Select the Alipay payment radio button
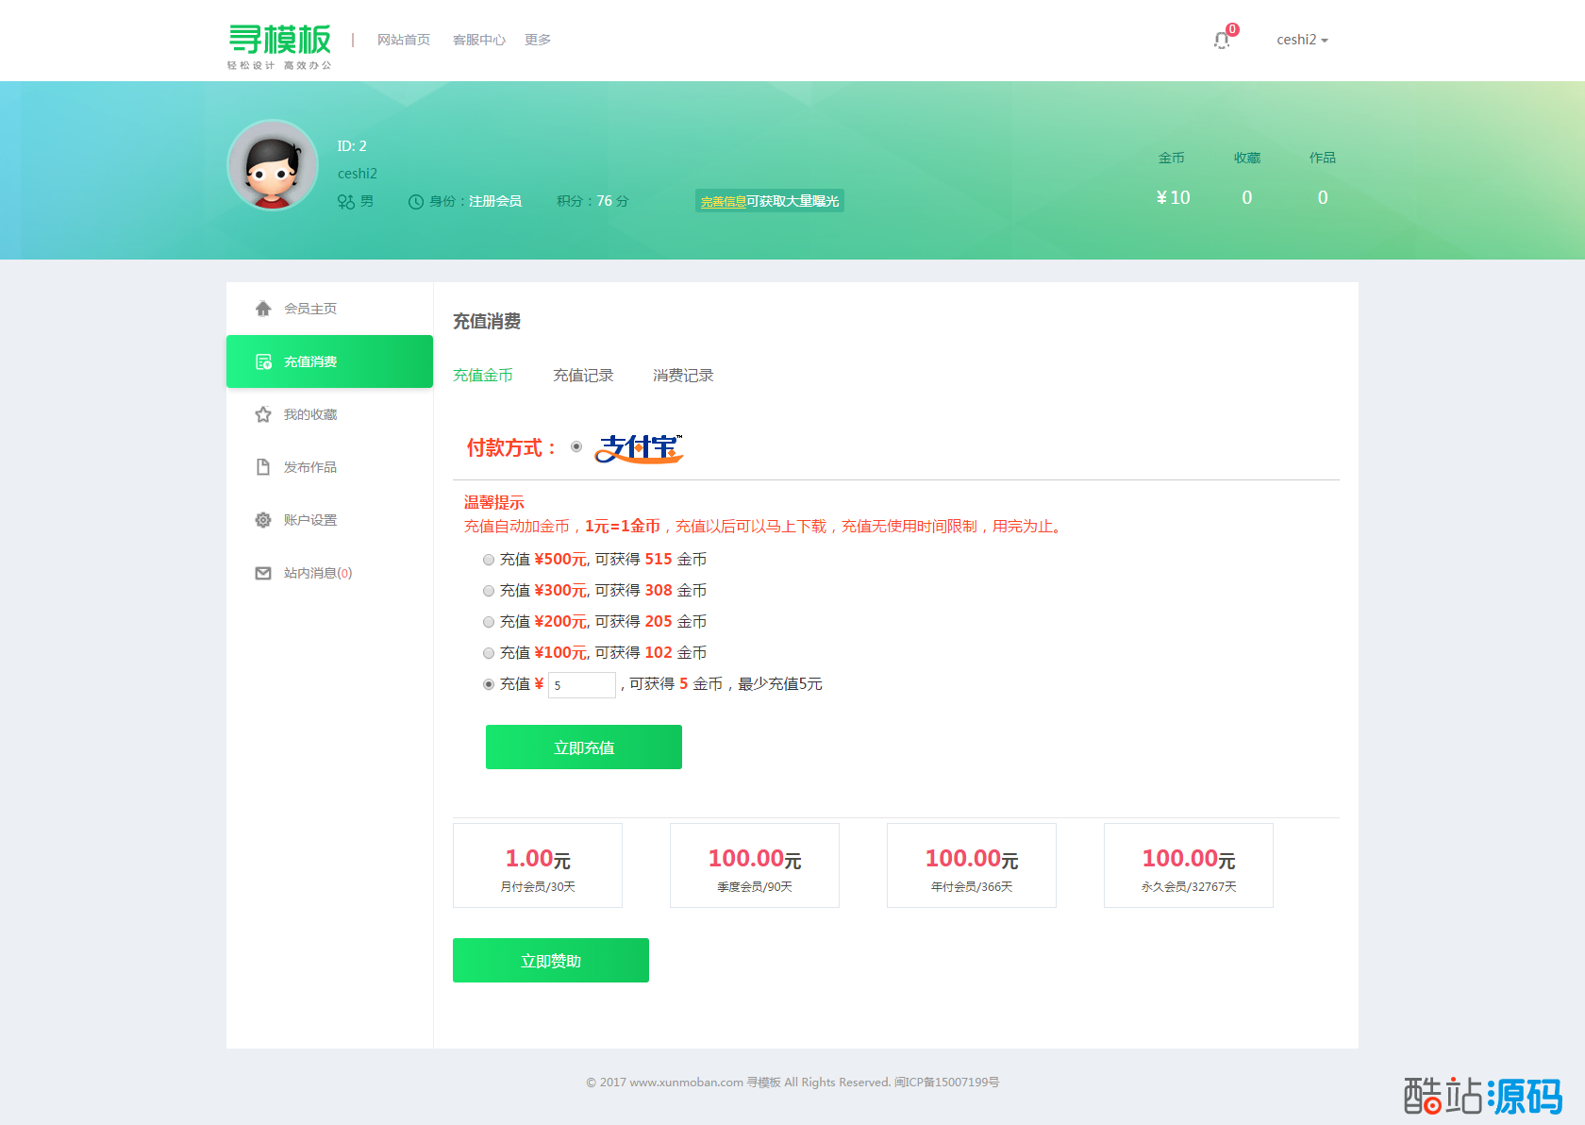Image resolution: width=1585 pixels, height=1125 pixels. click(576, 446)
